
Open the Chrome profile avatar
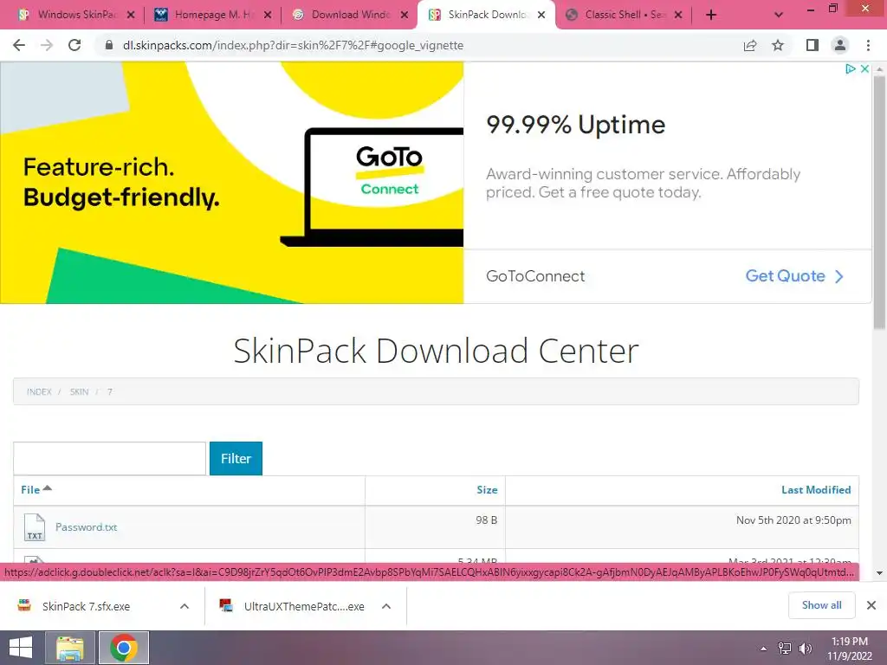pos(840,45)
